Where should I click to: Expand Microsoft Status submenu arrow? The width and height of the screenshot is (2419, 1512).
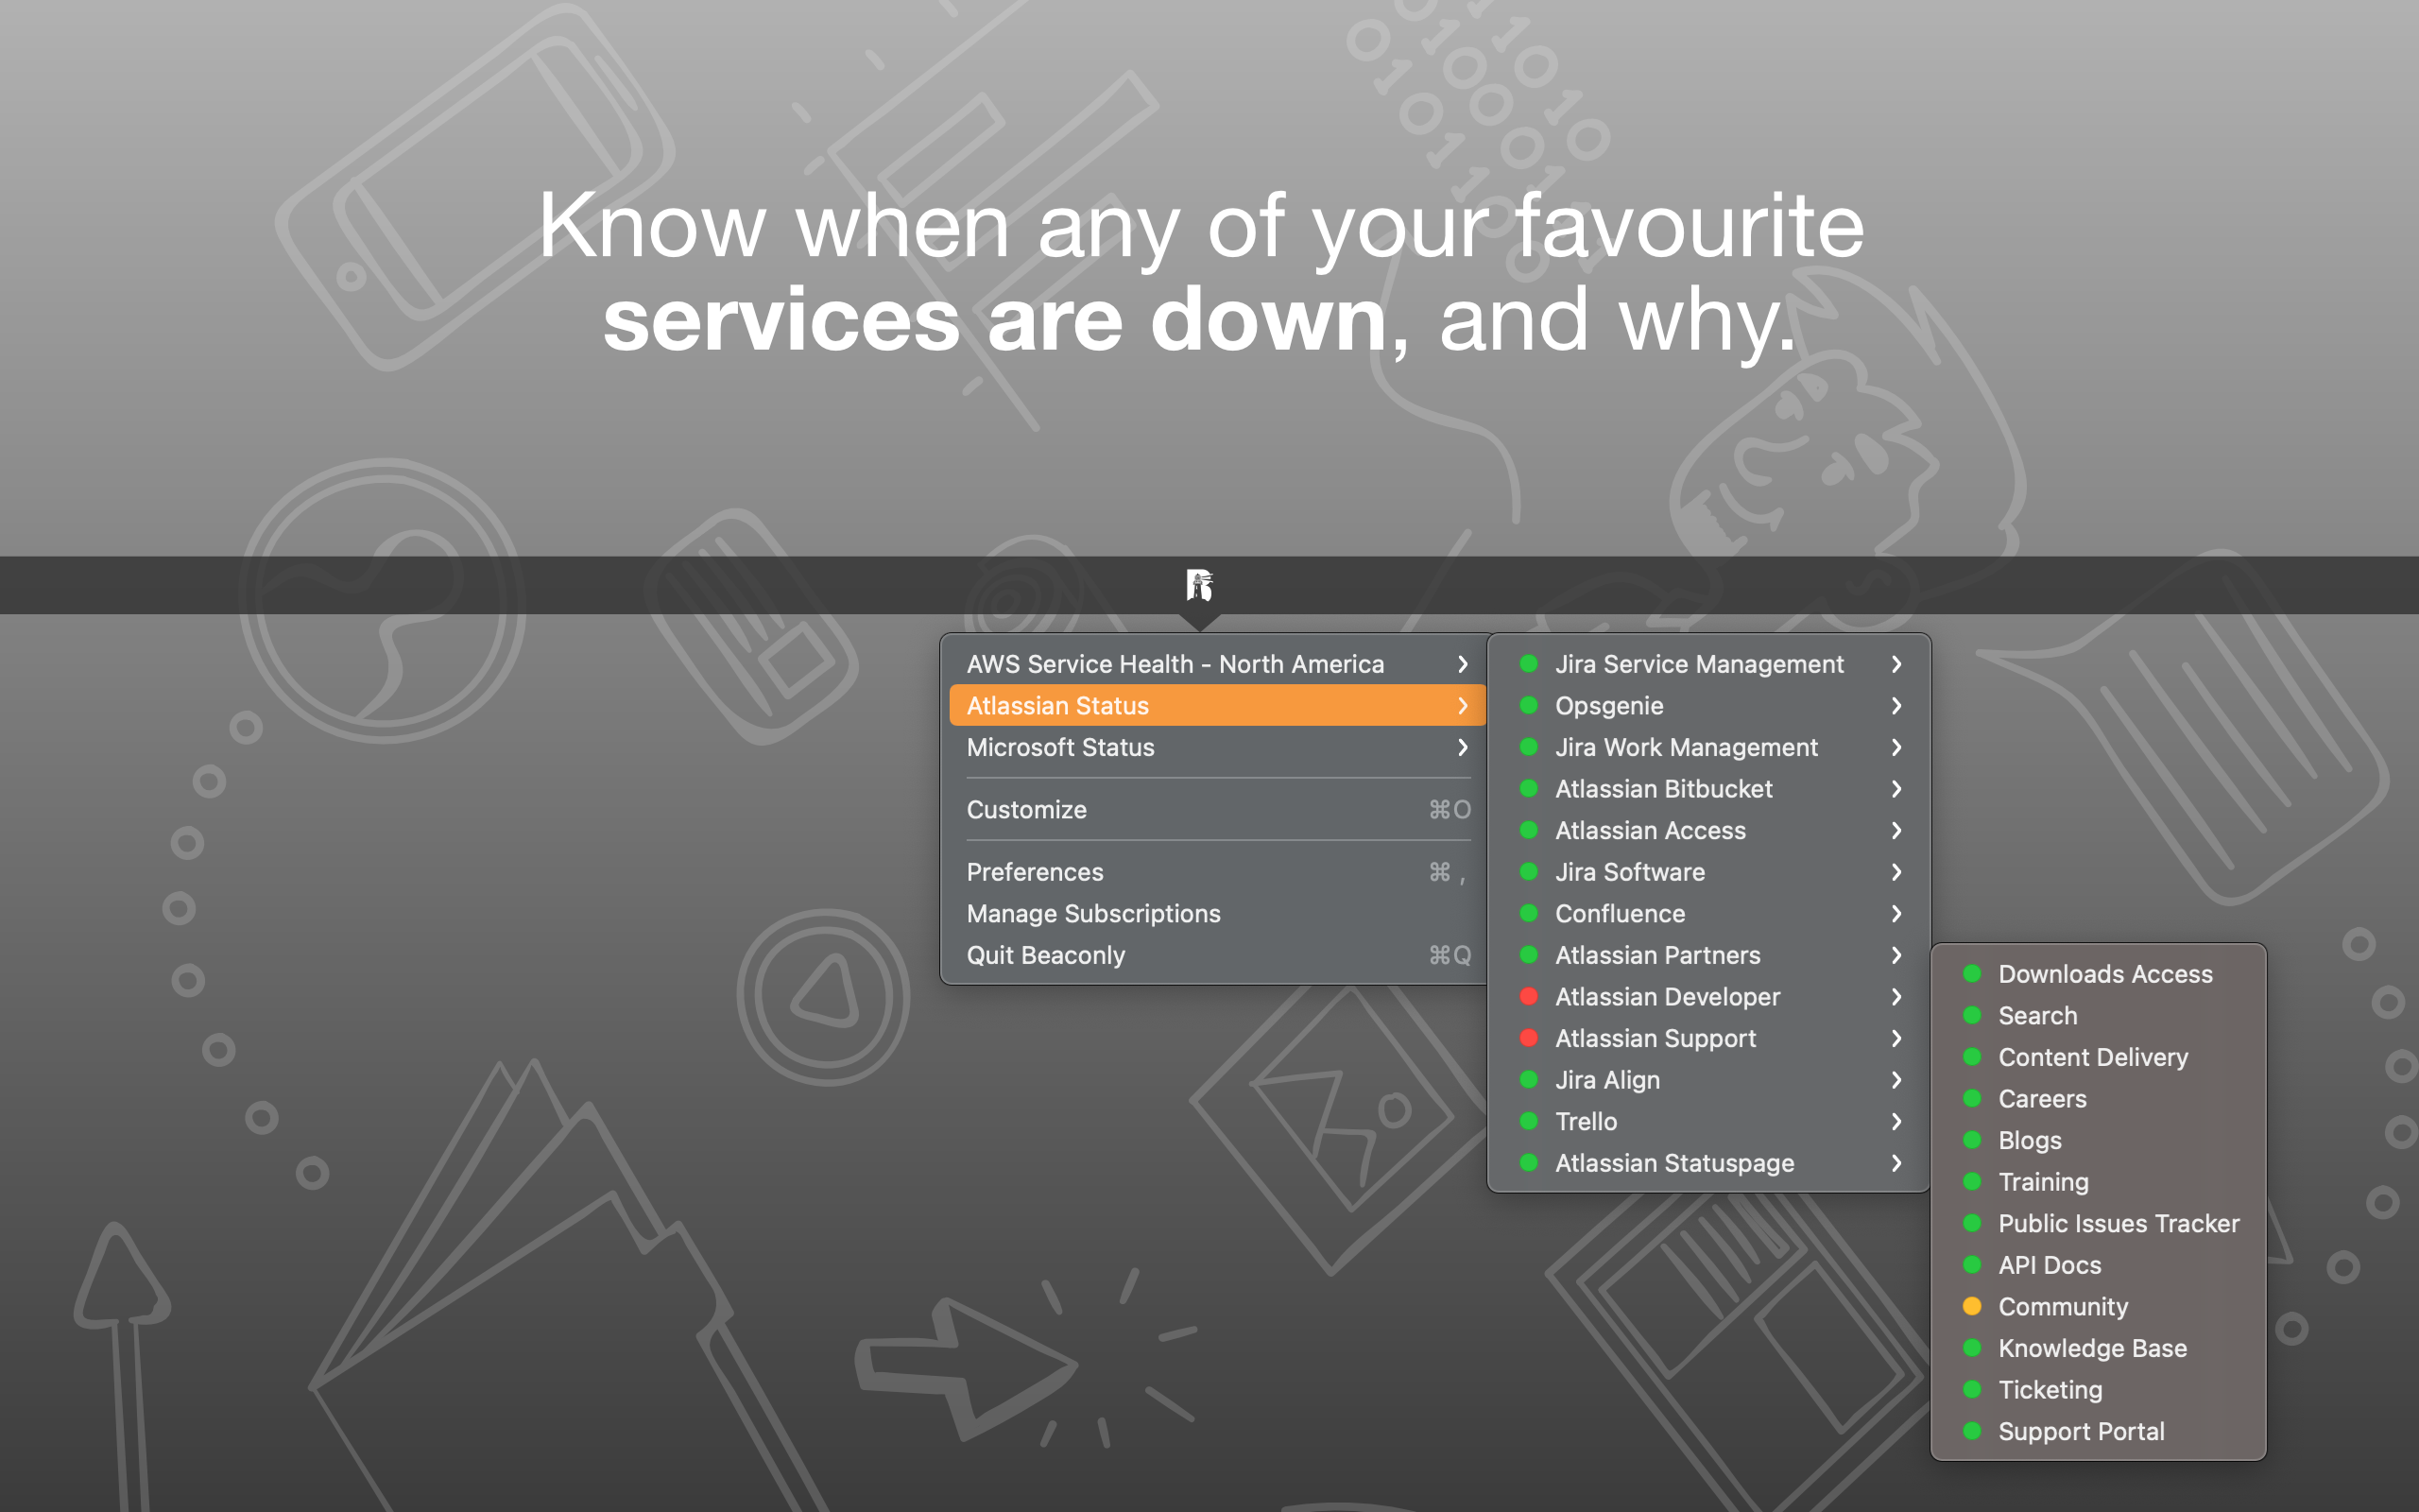coord(1463,747)
